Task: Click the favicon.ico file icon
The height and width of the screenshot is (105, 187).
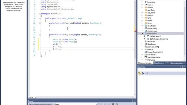Action: click(x=146, y=41)
